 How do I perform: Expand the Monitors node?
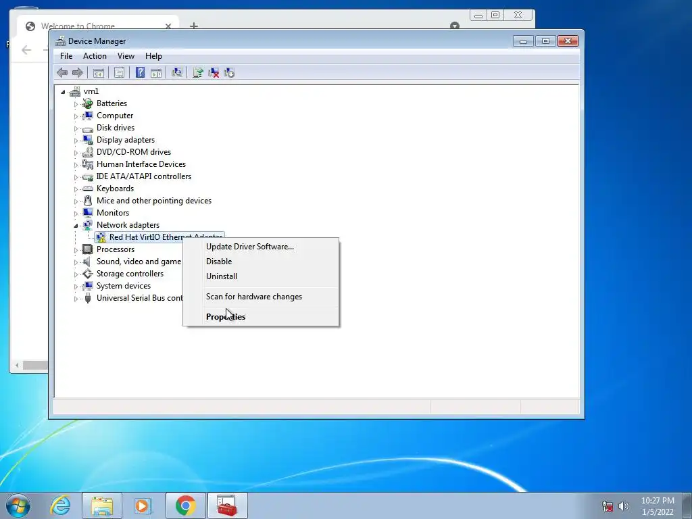point(76,213)
